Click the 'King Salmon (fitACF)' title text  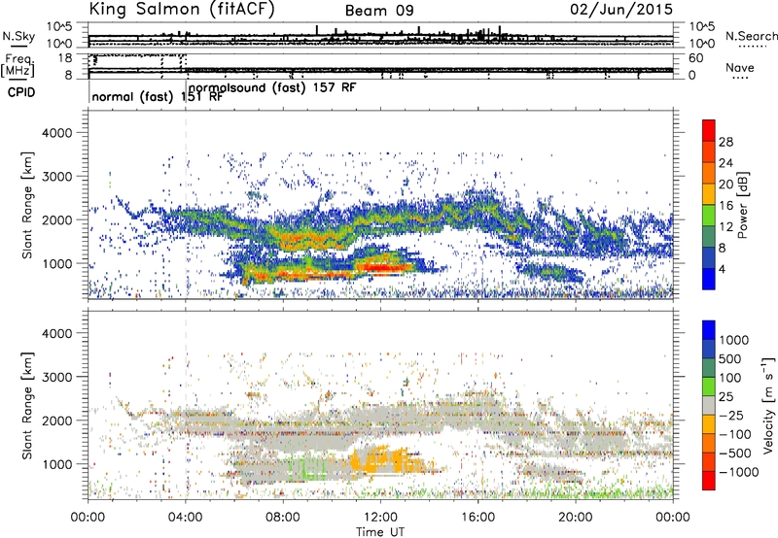pyautogui.click(x=182, y=10)
